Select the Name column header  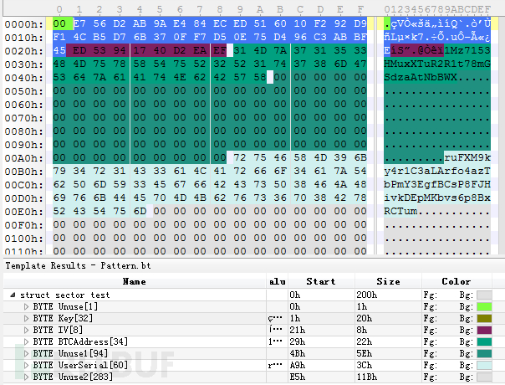point(135,281)
